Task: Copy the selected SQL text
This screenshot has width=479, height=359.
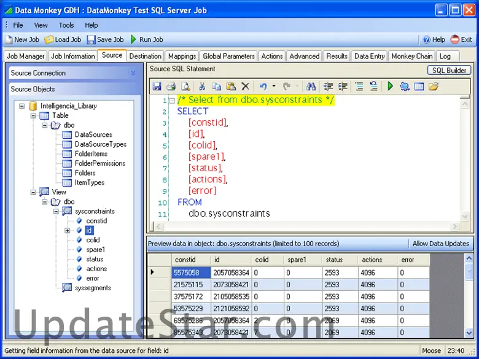Action: (216, 87)
